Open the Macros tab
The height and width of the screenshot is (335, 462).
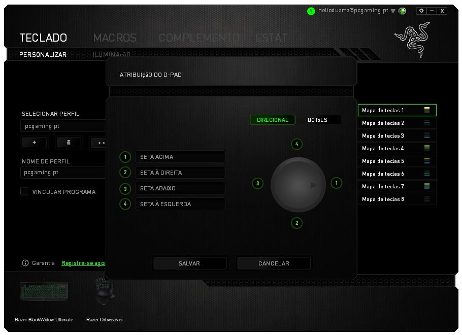[x=115, y=38]
